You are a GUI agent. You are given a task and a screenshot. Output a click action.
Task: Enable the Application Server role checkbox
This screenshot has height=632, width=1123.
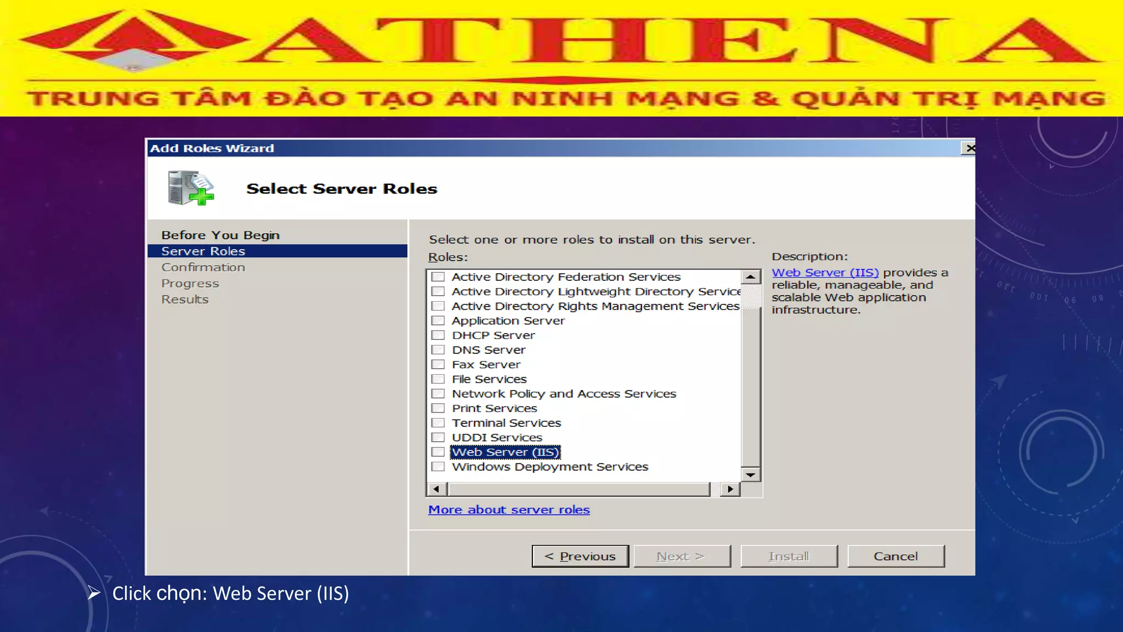click(438, 320)
